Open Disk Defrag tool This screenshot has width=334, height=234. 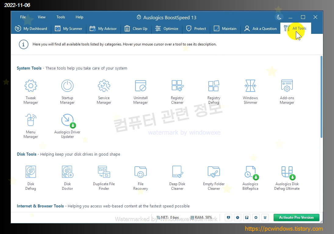(x=31, y=178)
